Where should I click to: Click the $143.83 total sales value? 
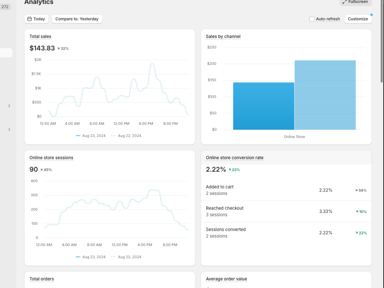(42, 48)
